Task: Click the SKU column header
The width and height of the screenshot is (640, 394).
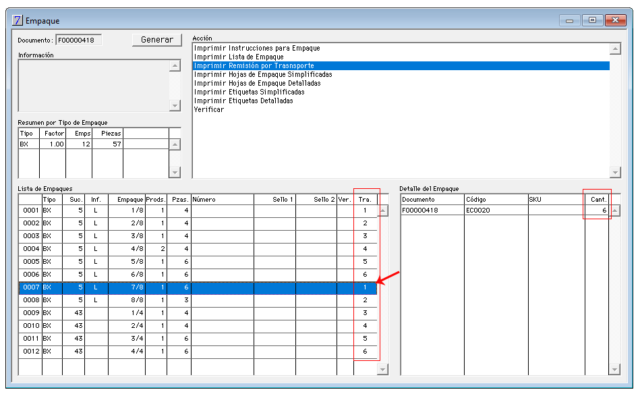Action: click(557, 200)
